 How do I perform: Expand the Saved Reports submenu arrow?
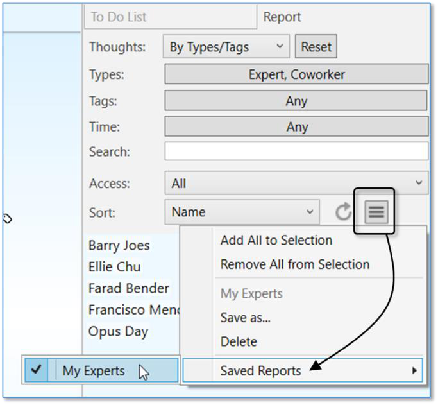[x=414, y=370]
